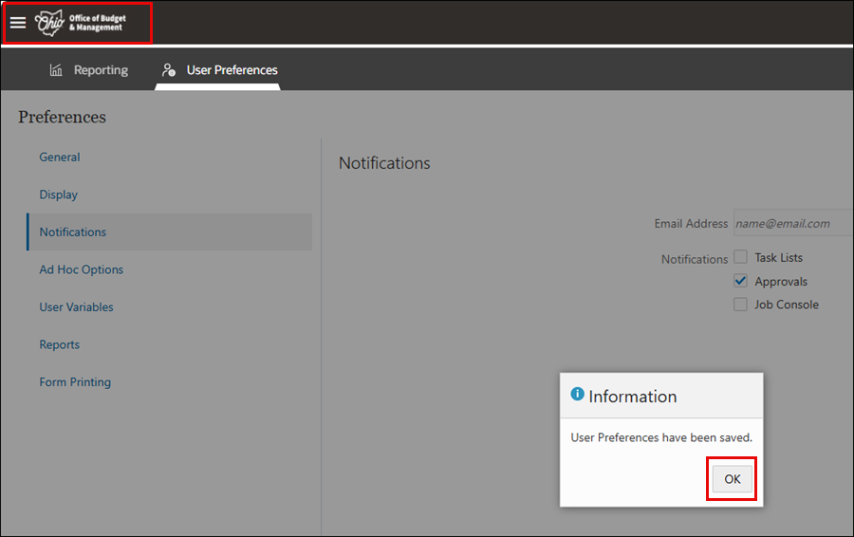
Task: Open the hamburger navigator menu
Action: tap(18, 23)
